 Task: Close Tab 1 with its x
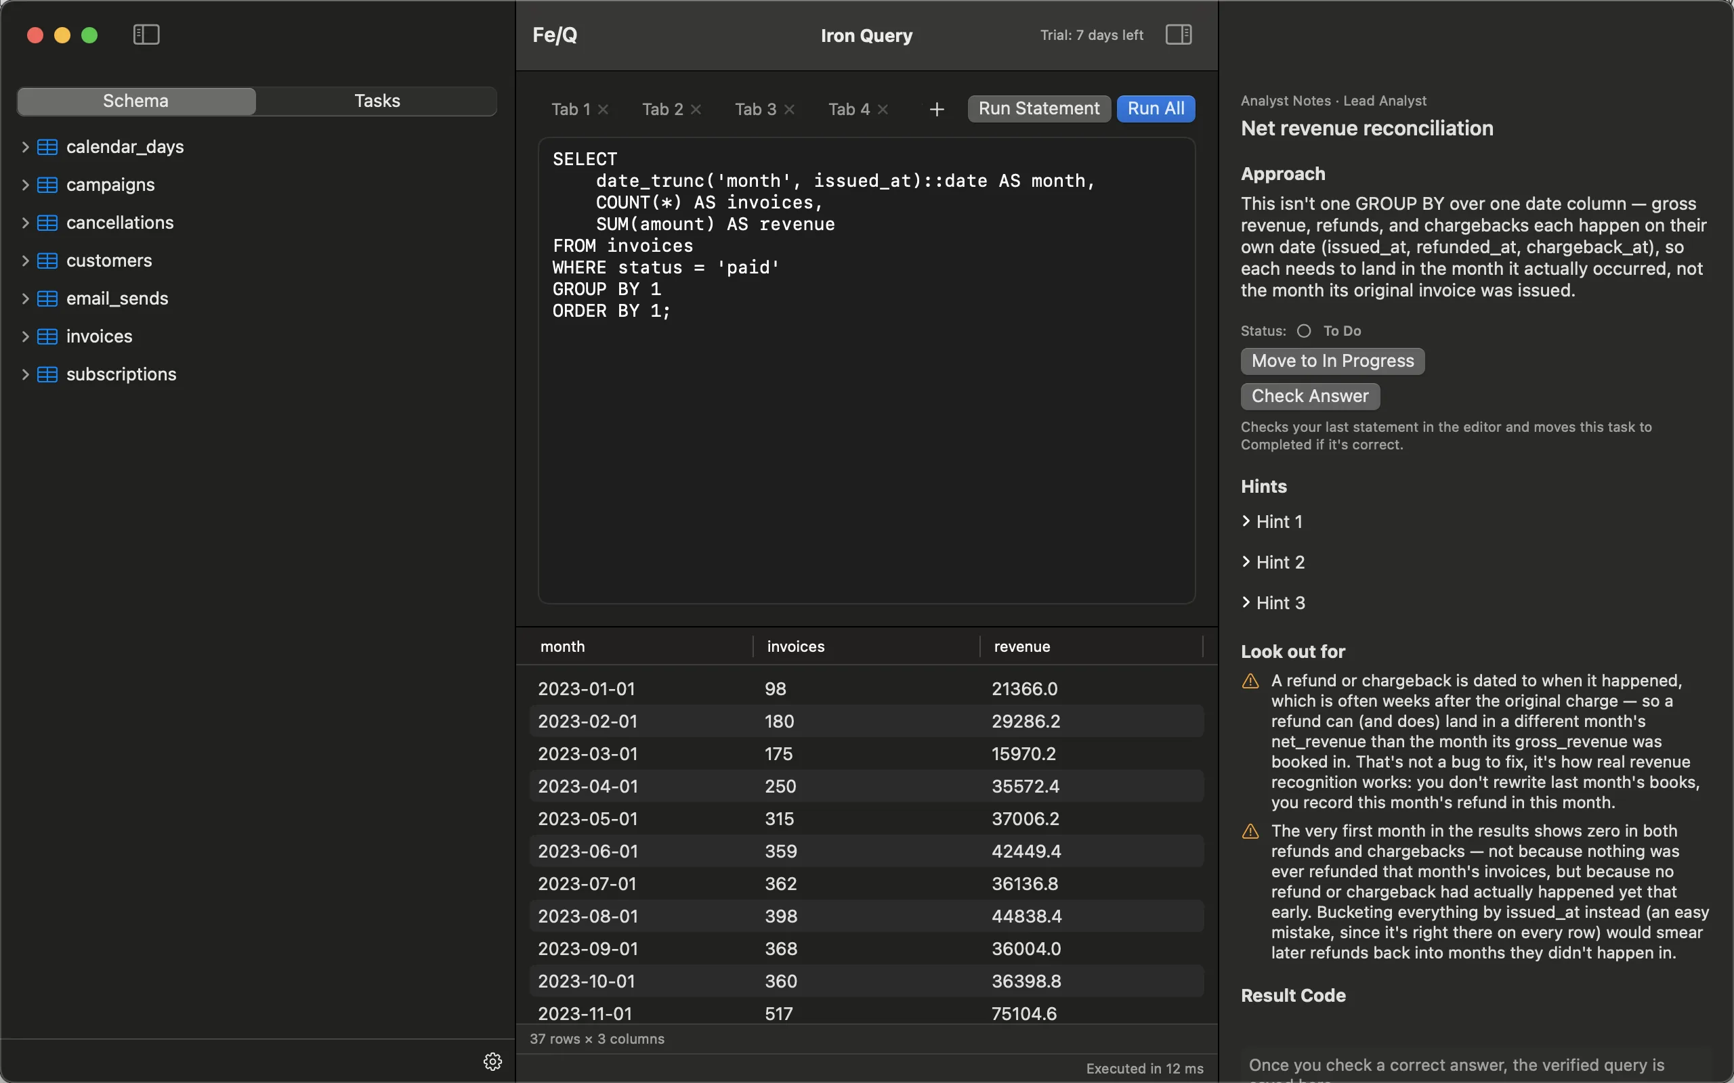tap(604, 109)
